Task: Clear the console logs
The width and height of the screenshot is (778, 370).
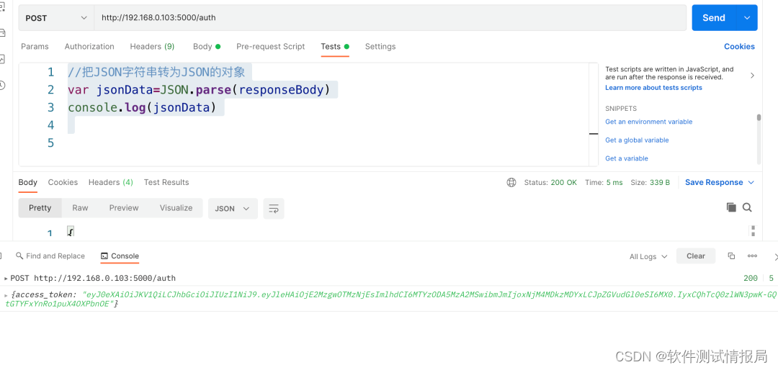Action: [696, 256]
